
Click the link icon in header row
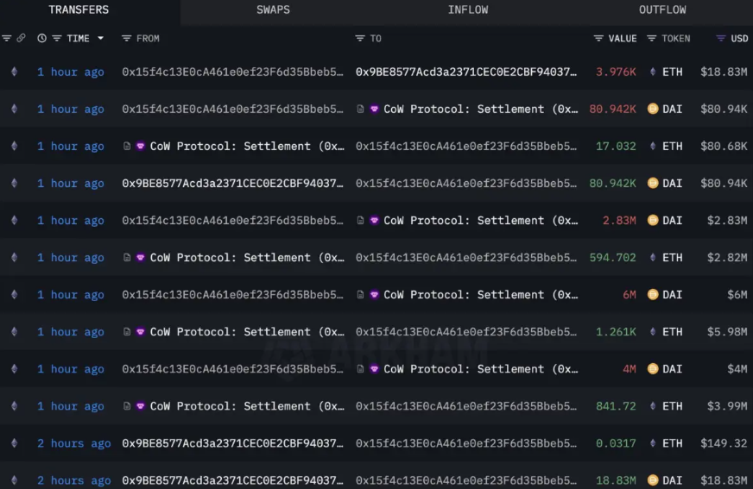click(x=22, y=39)
